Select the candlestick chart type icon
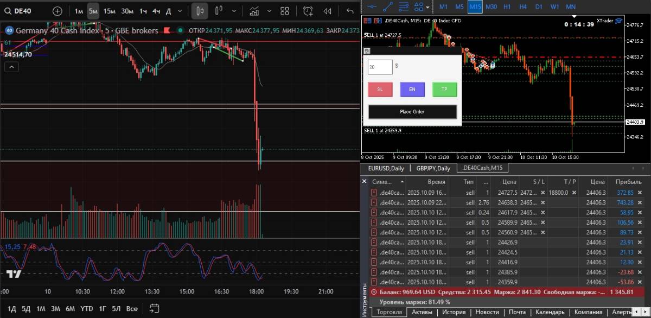Image resolution: width=651 pixels, height=318 pixels. pyautogui.click(x=200, y=11)
